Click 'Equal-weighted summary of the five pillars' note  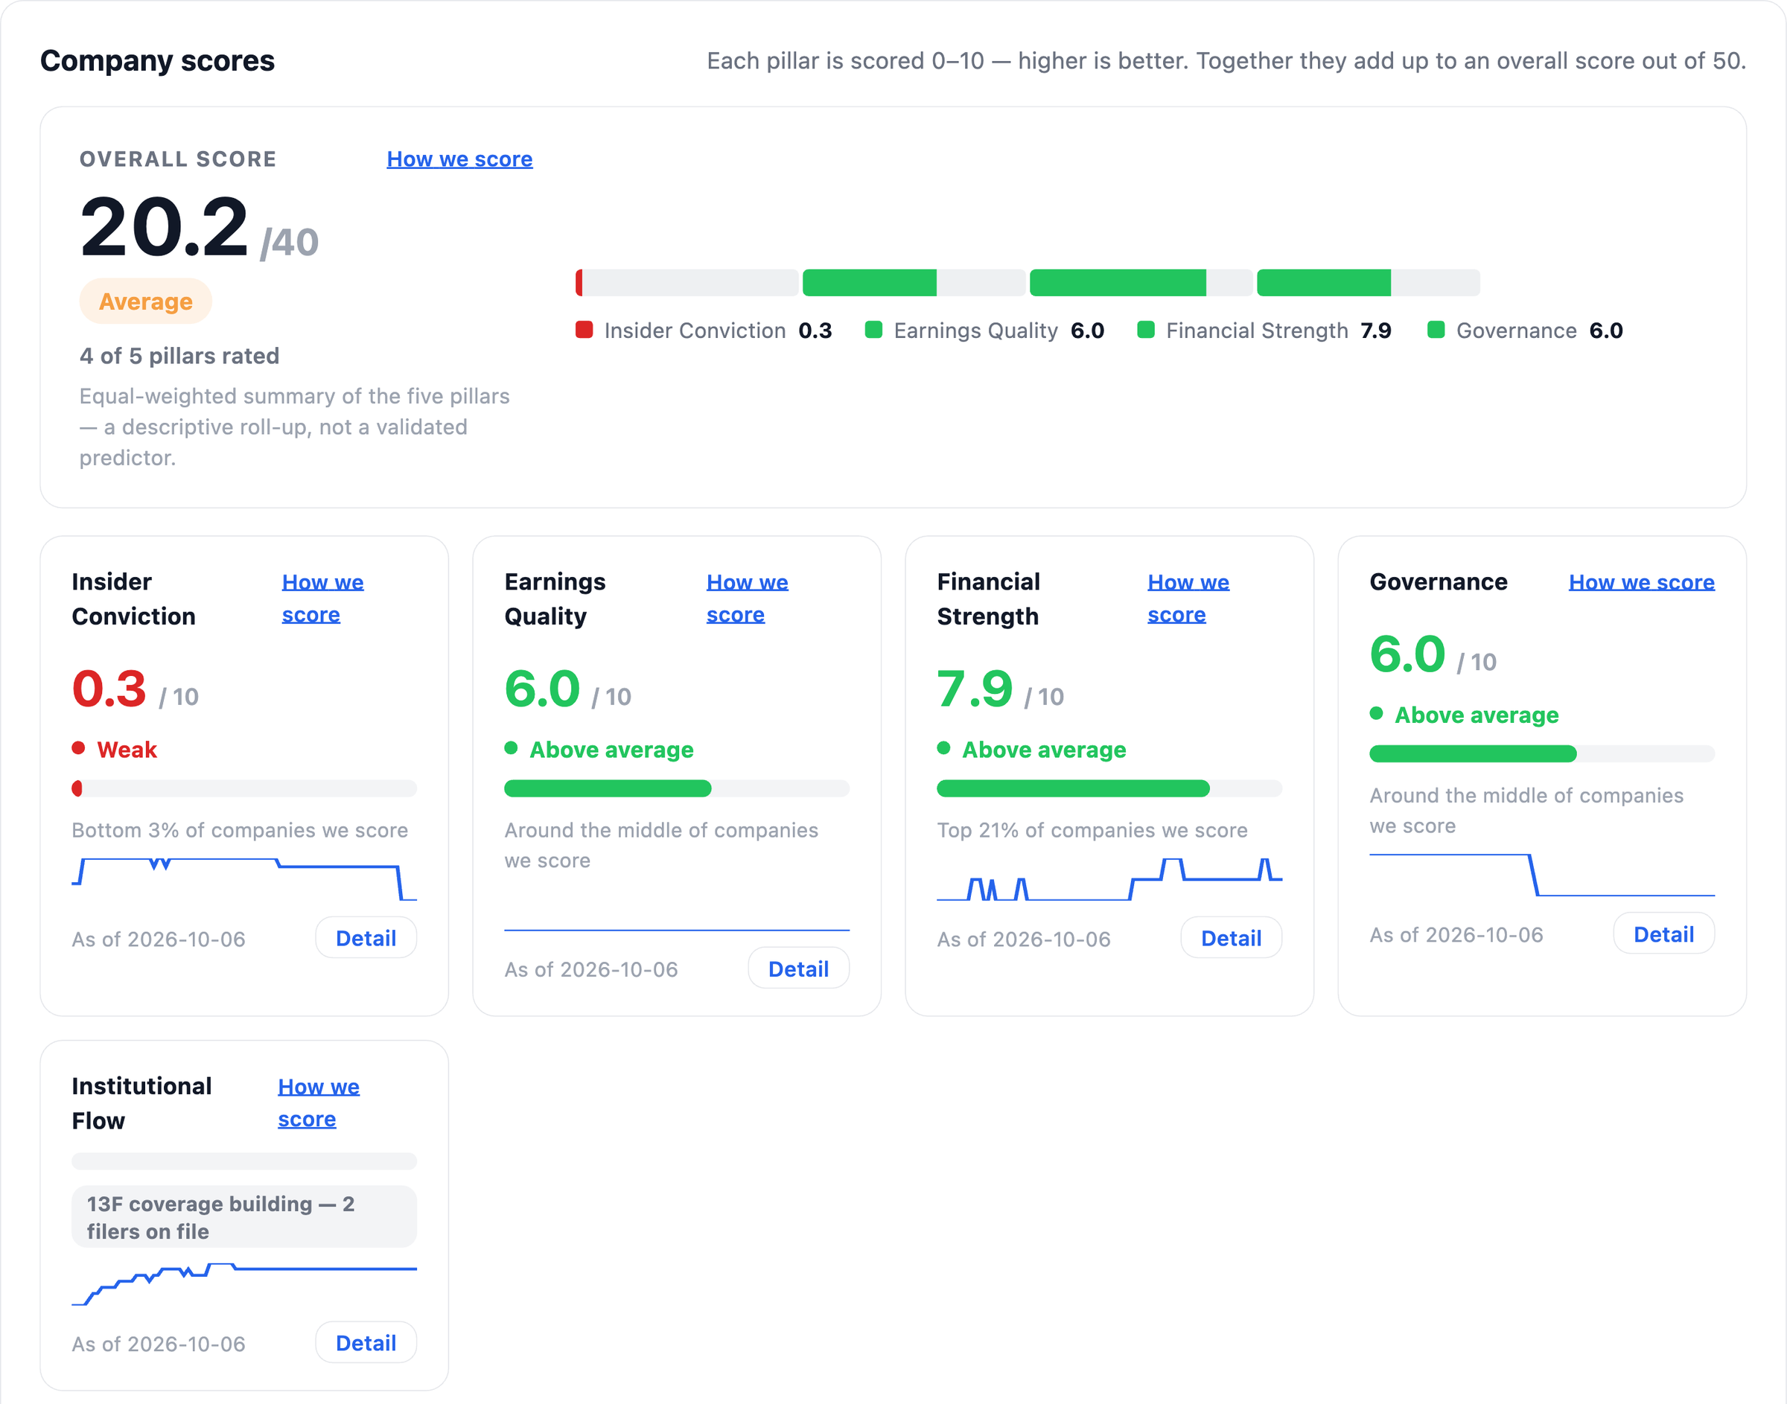click(x=294, y=427)
